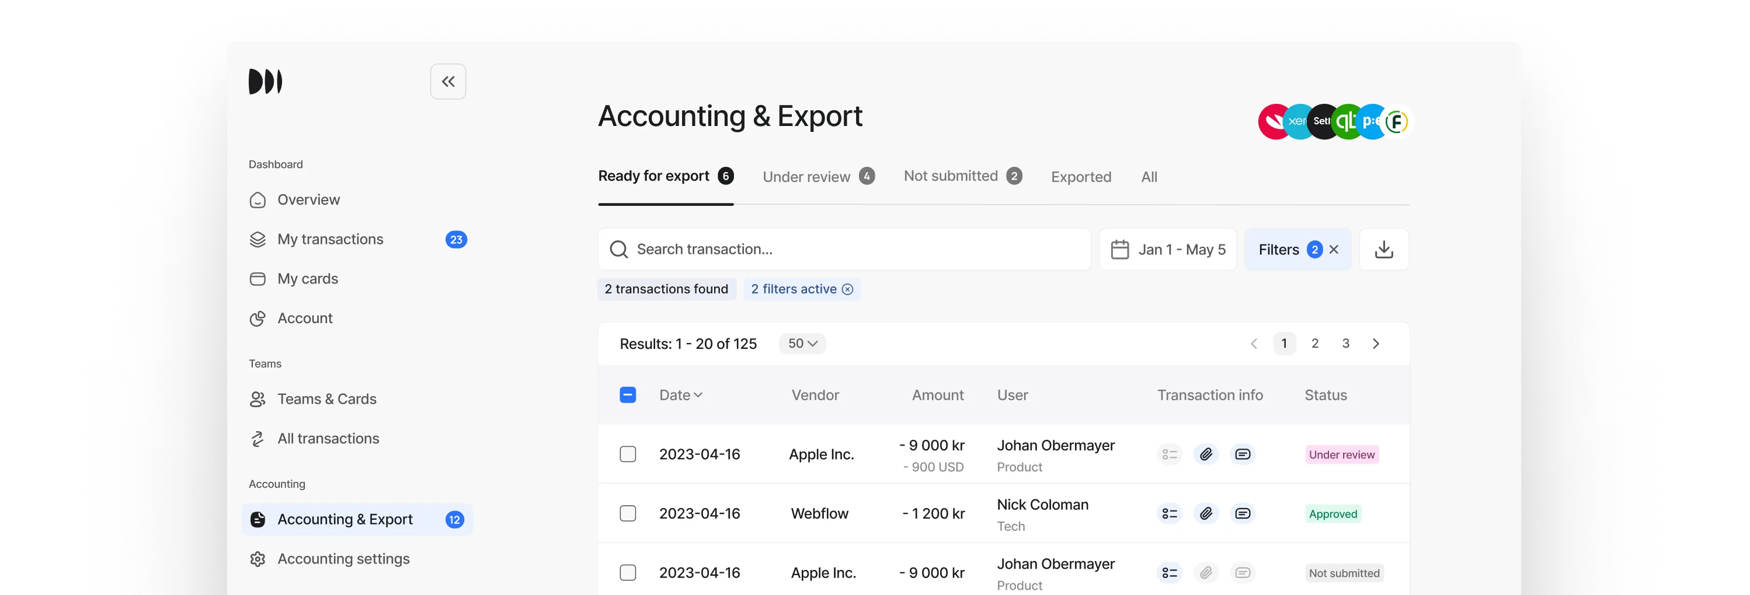Open the calendar date range Jan 1 - May 5
This screenshot has height=595, width=1750.
click(x=1167, y=250)
